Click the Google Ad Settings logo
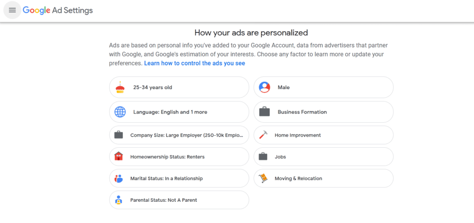This screenshot has height=223, width=474. 58,10
